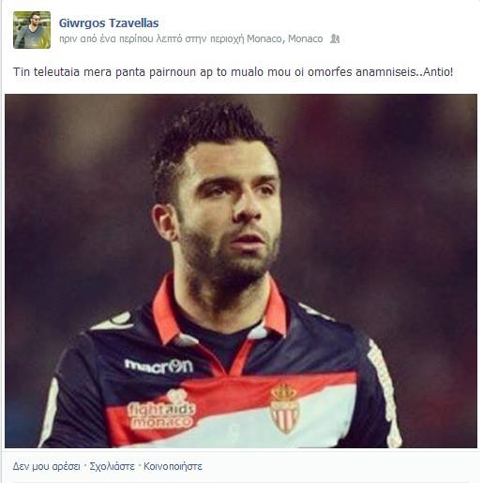Open the posted photo of the footballer
The image size is (483, 483).
(x=241, y=271)
